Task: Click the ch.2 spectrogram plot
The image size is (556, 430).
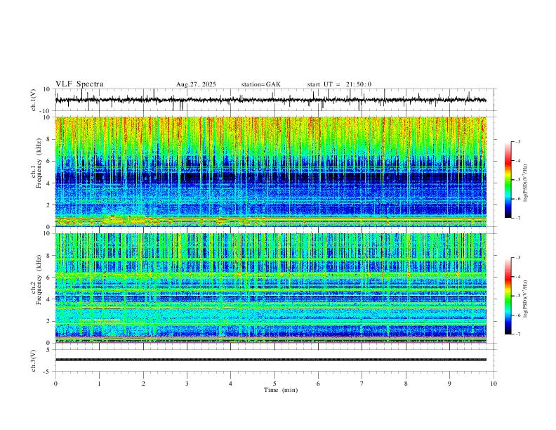Action: 271,288
